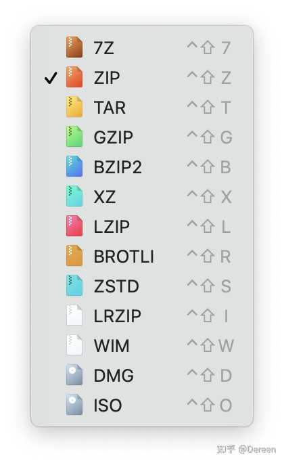The height and width of the screenshot is (463, 284).
Task: Click the green GZIP file icon
Action: [x=74, y=137]
